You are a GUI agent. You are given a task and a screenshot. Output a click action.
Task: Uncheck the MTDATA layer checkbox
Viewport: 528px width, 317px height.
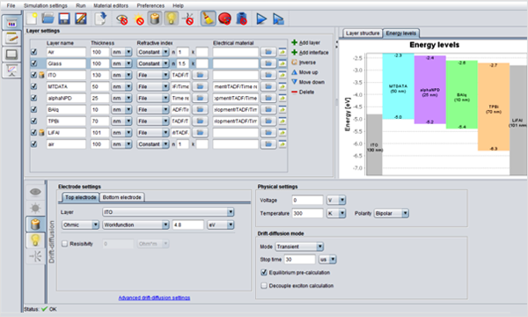pyautogui.click(x=33, y=86)
